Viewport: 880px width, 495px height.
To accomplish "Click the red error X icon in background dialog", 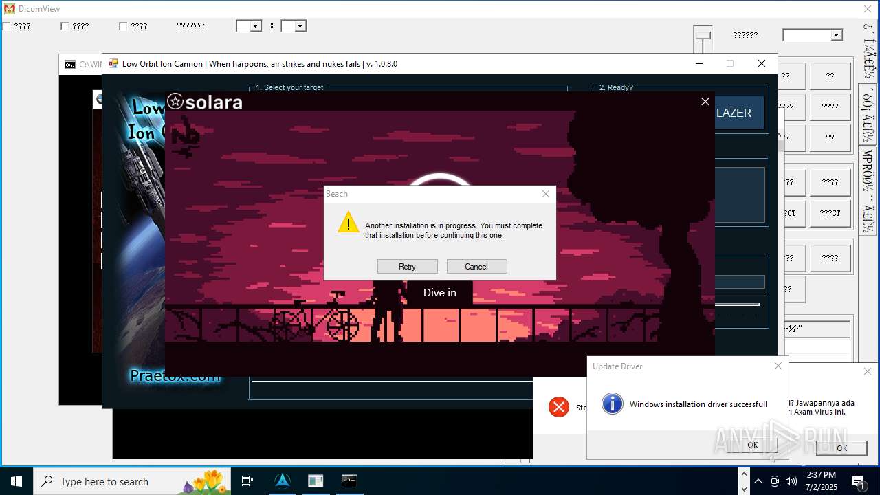I will pos(559,407).
